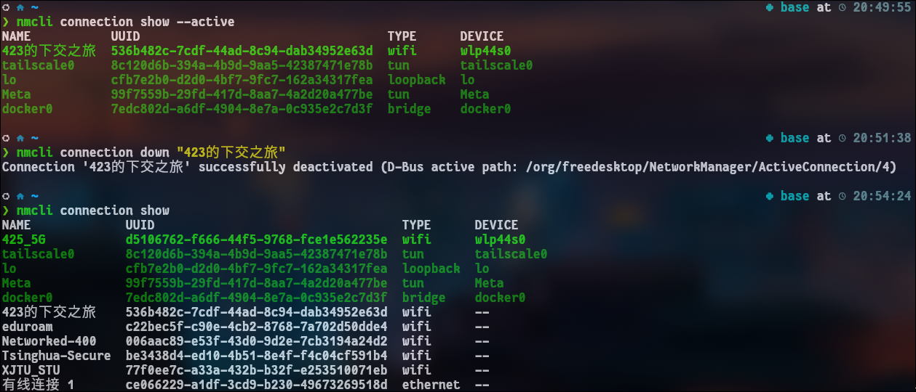The image size is (916, 392).
Task: Click the home icon on the top prompt line
Action: pyautogui.click(x=20, y=7)
